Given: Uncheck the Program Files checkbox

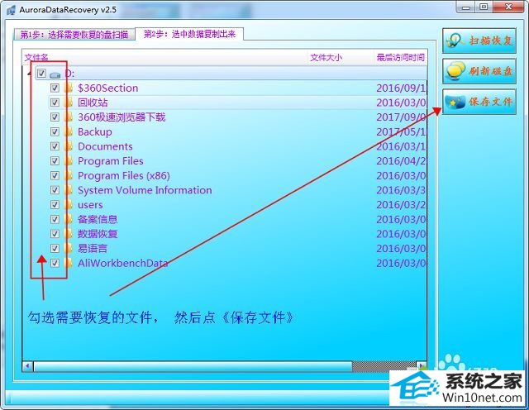Looking at the screenshot, I should pyautogui.click(x=55, y=161).
